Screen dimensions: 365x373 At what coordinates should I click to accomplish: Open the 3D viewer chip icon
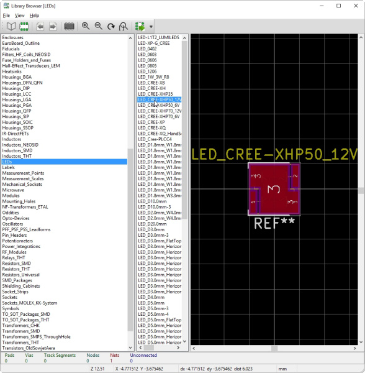tap(69, 26)
